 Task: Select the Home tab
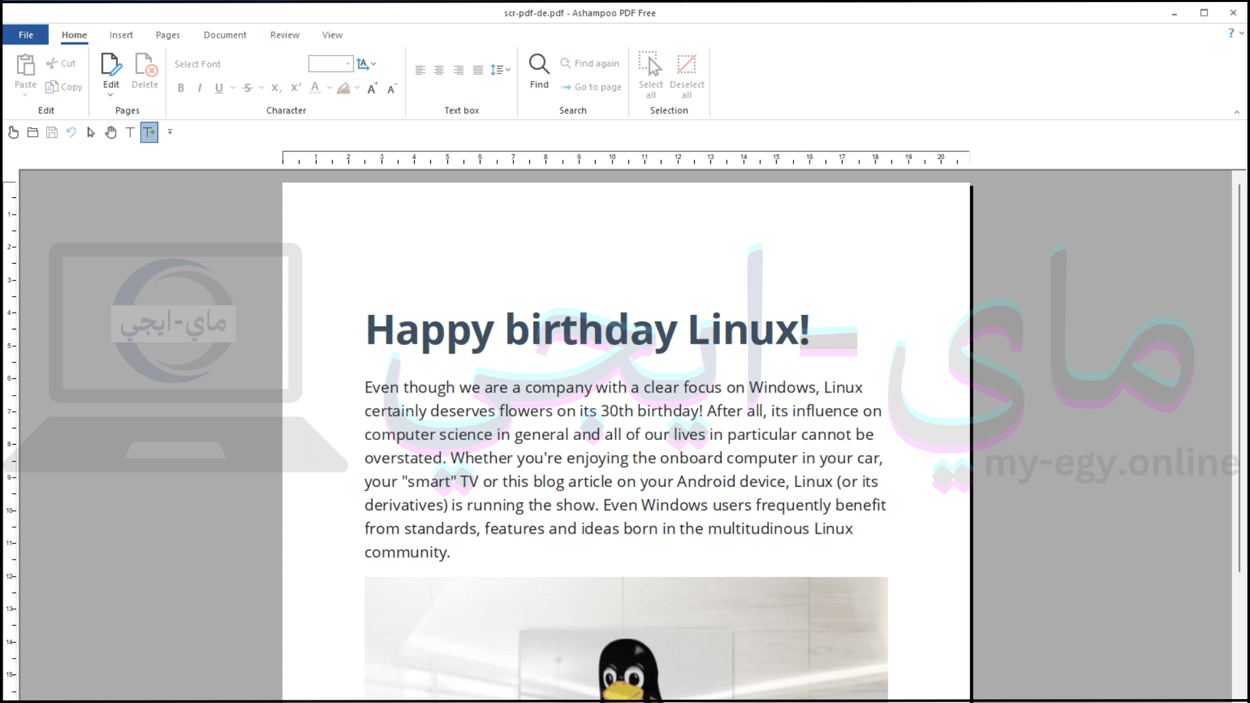click(74, 34)
